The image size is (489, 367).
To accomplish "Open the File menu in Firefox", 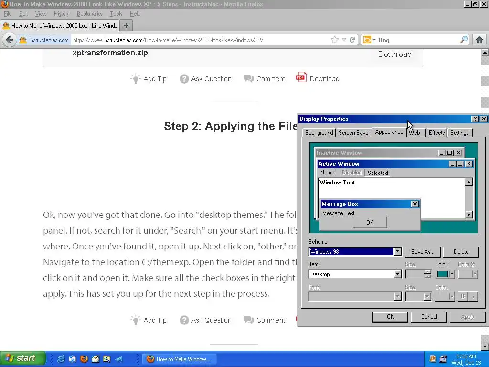I will (x=8, y=14).
